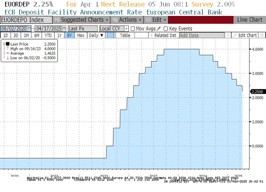This screenshot has height=192, width=266.
Task: Click the 3.0000 y-axis label
Action: 257,74
